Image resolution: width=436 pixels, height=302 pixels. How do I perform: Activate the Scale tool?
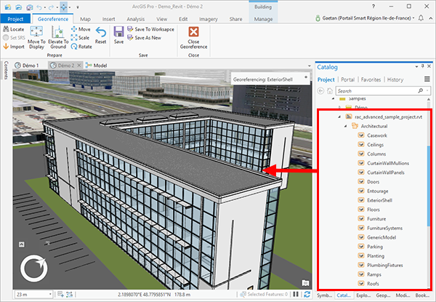(x=80, y=38)
